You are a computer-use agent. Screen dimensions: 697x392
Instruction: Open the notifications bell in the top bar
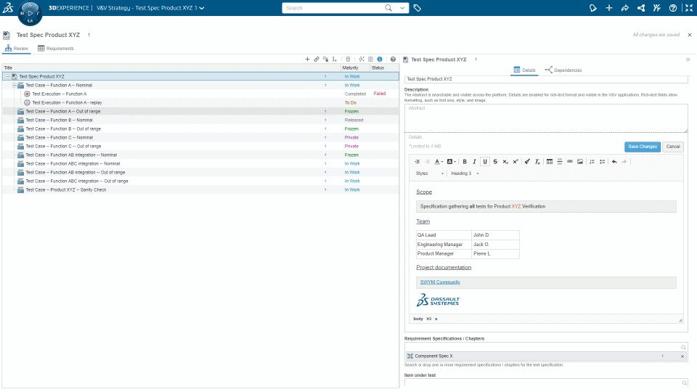[593, 8]
